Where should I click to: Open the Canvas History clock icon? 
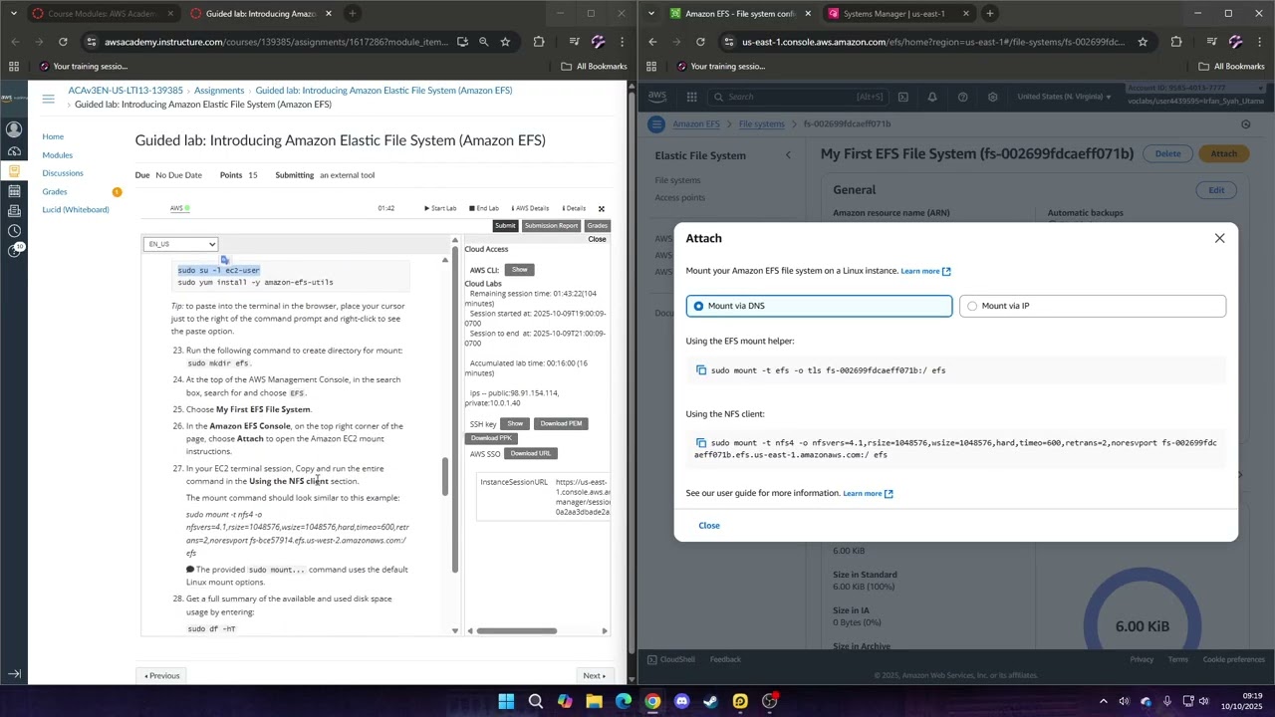[x=14, y=230]
